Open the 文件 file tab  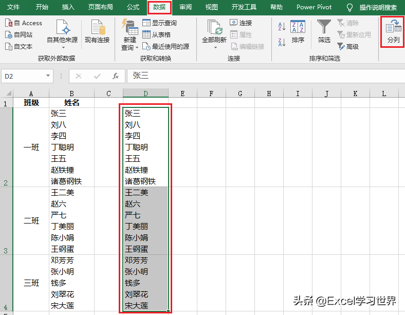(13, 7)
